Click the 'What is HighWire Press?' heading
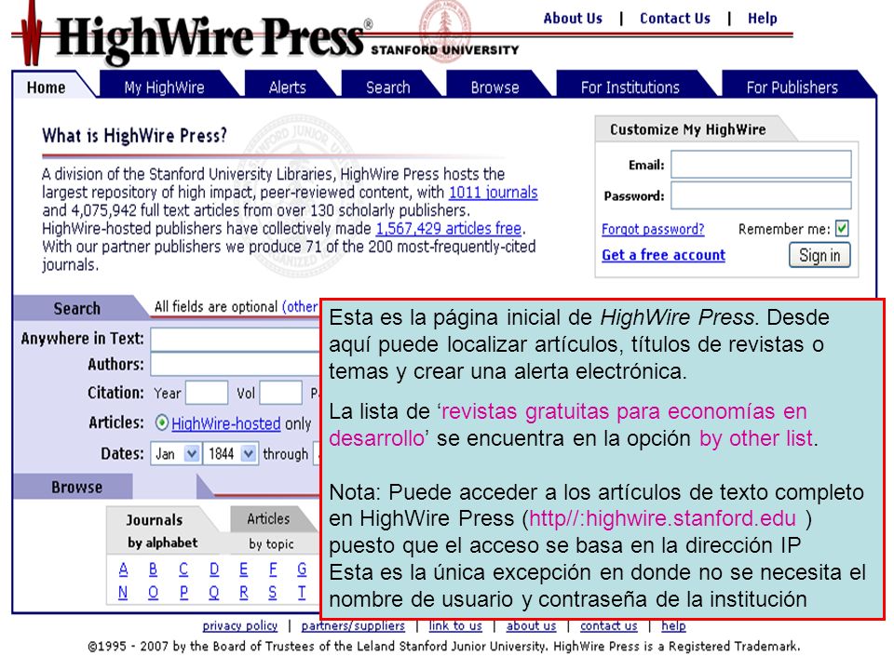This screenshot has height=670, width=894. point(134,136)
